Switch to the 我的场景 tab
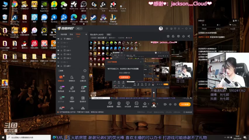This screenshot has height=140, width=249. tap(64, 35)
